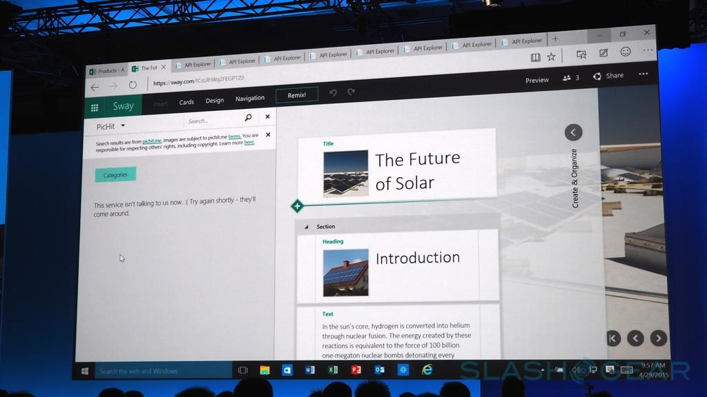707x397 pixels.
Task: Click the Introduction heading text
Action: [x=418, y=258]
